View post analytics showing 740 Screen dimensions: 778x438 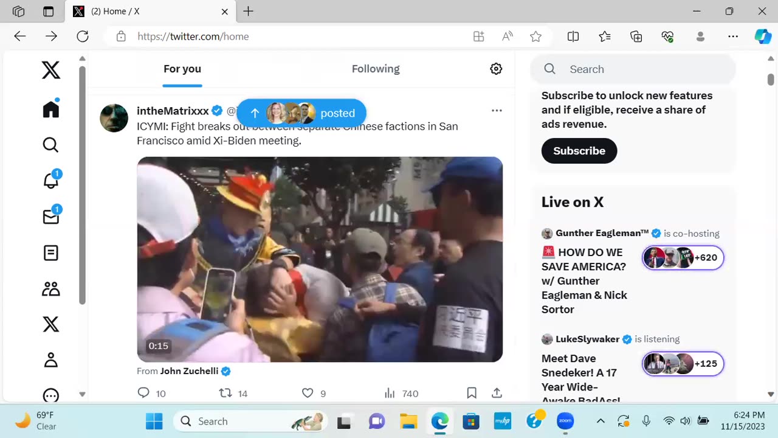coord(402,394)
